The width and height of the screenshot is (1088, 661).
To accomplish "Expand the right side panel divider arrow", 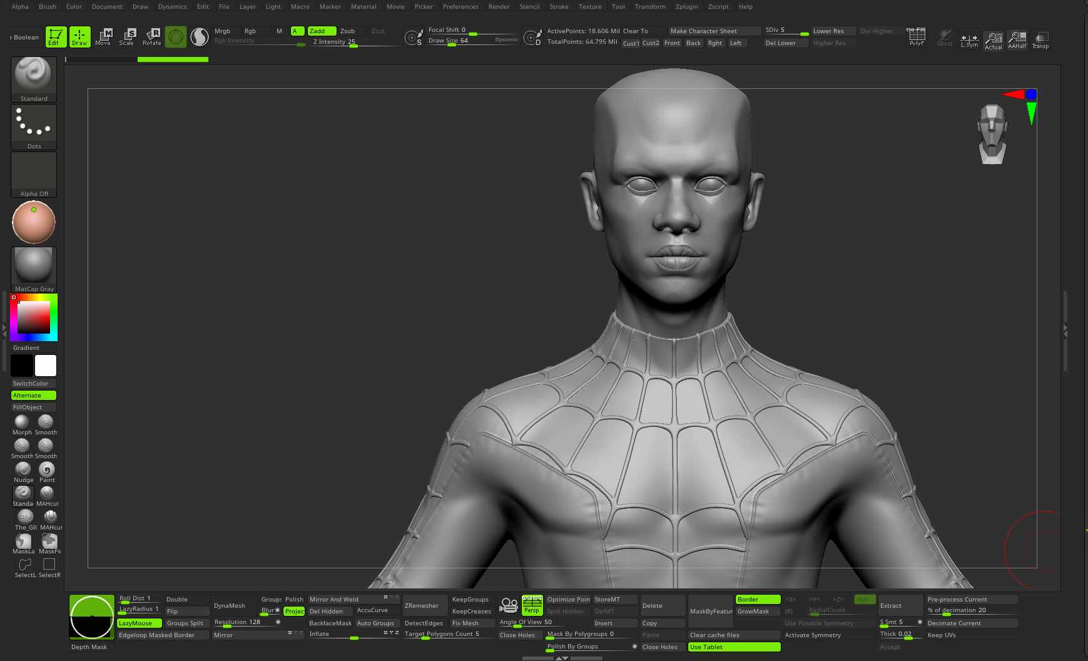I will point(1065,330).
